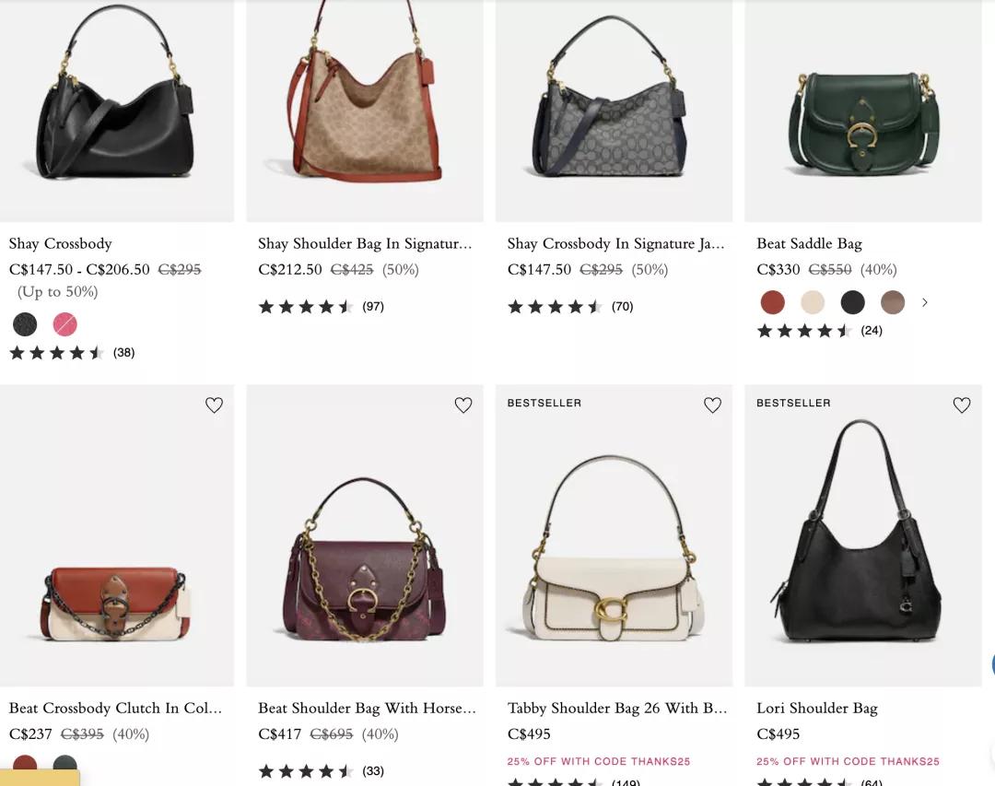The width and height of the screenshot is (995, 786).
Task: Show more Beat Saddle Bag colors arrow
Action: point(925,302)
